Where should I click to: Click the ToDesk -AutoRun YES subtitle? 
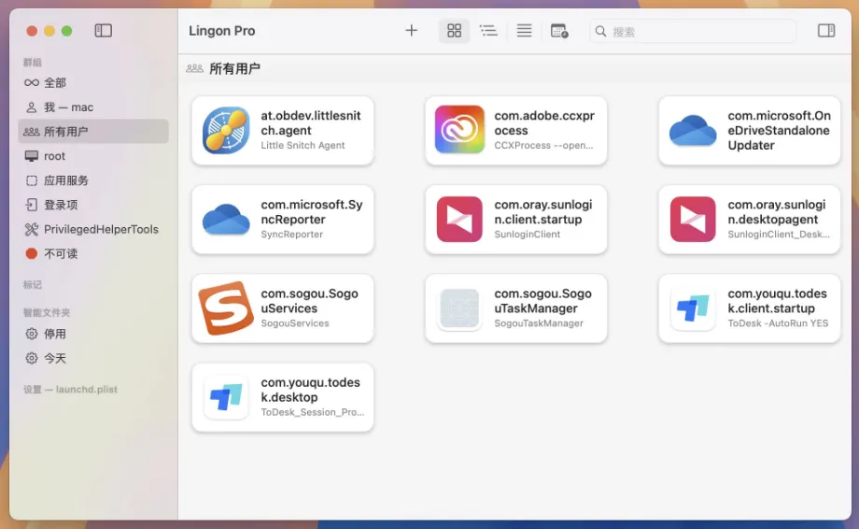coord(778,323)
